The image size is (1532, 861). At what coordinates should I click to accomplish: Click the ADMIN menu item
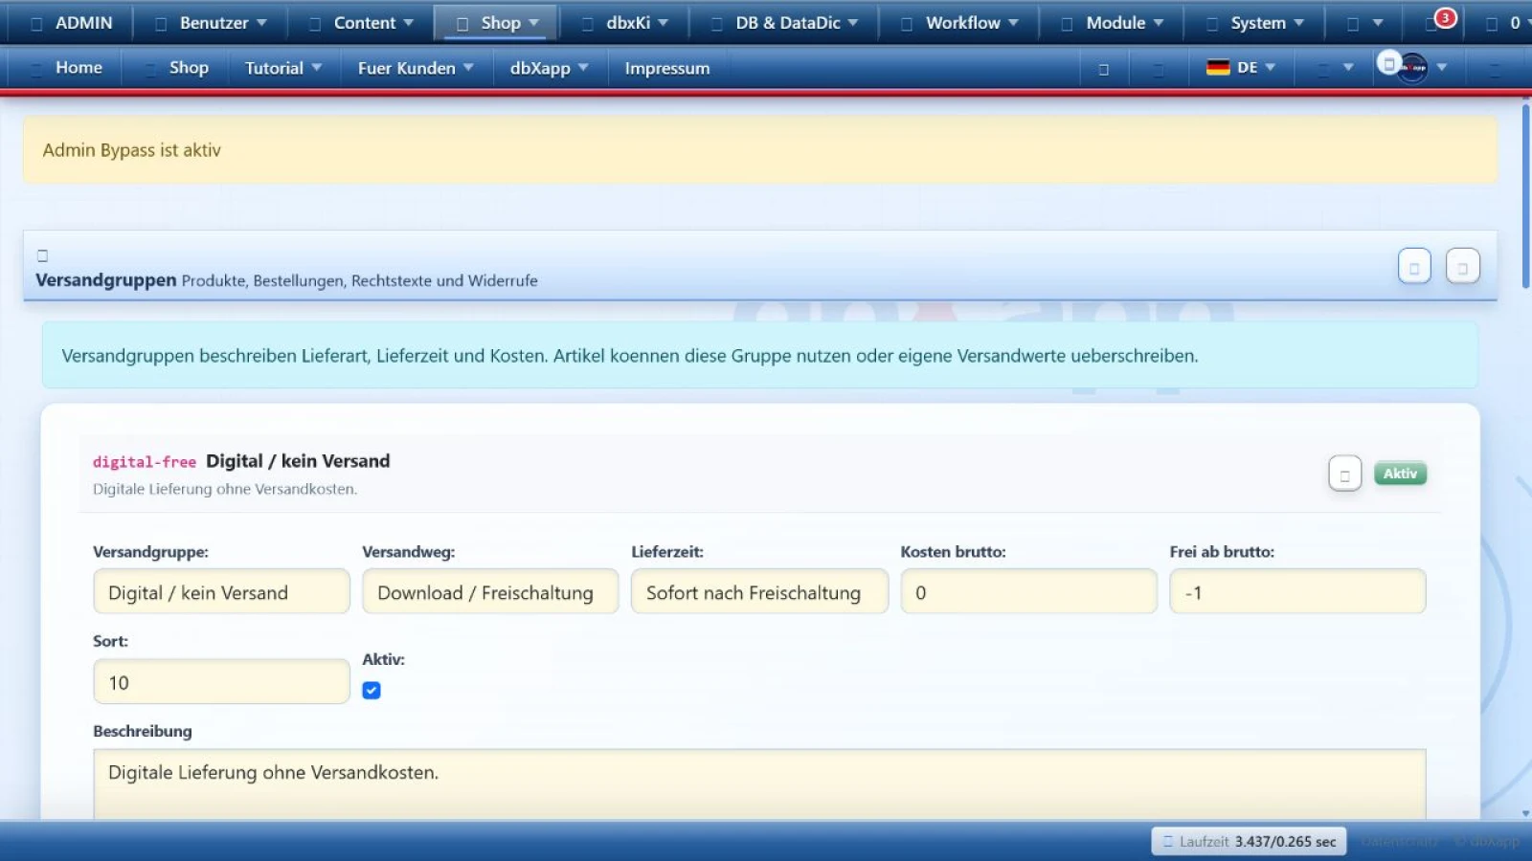point(72,23)
